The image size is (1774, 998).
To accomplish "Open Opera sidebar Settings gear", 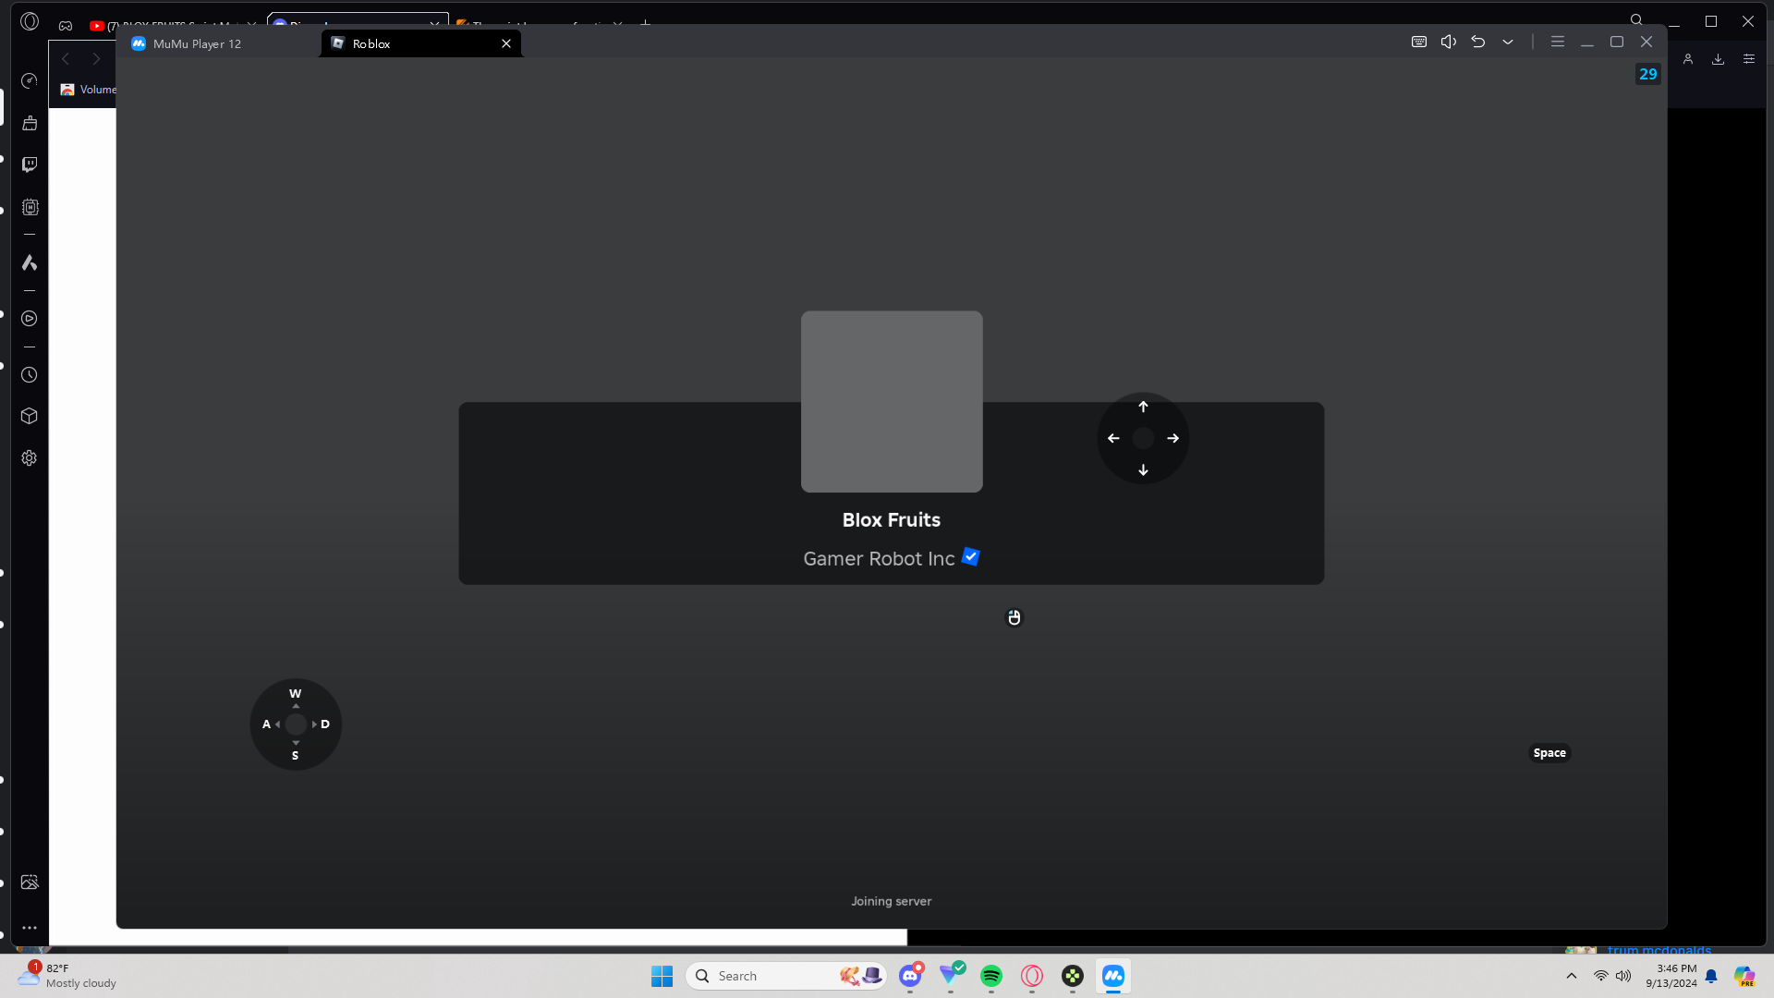I will pyautogui.click(x=30, y=458).
